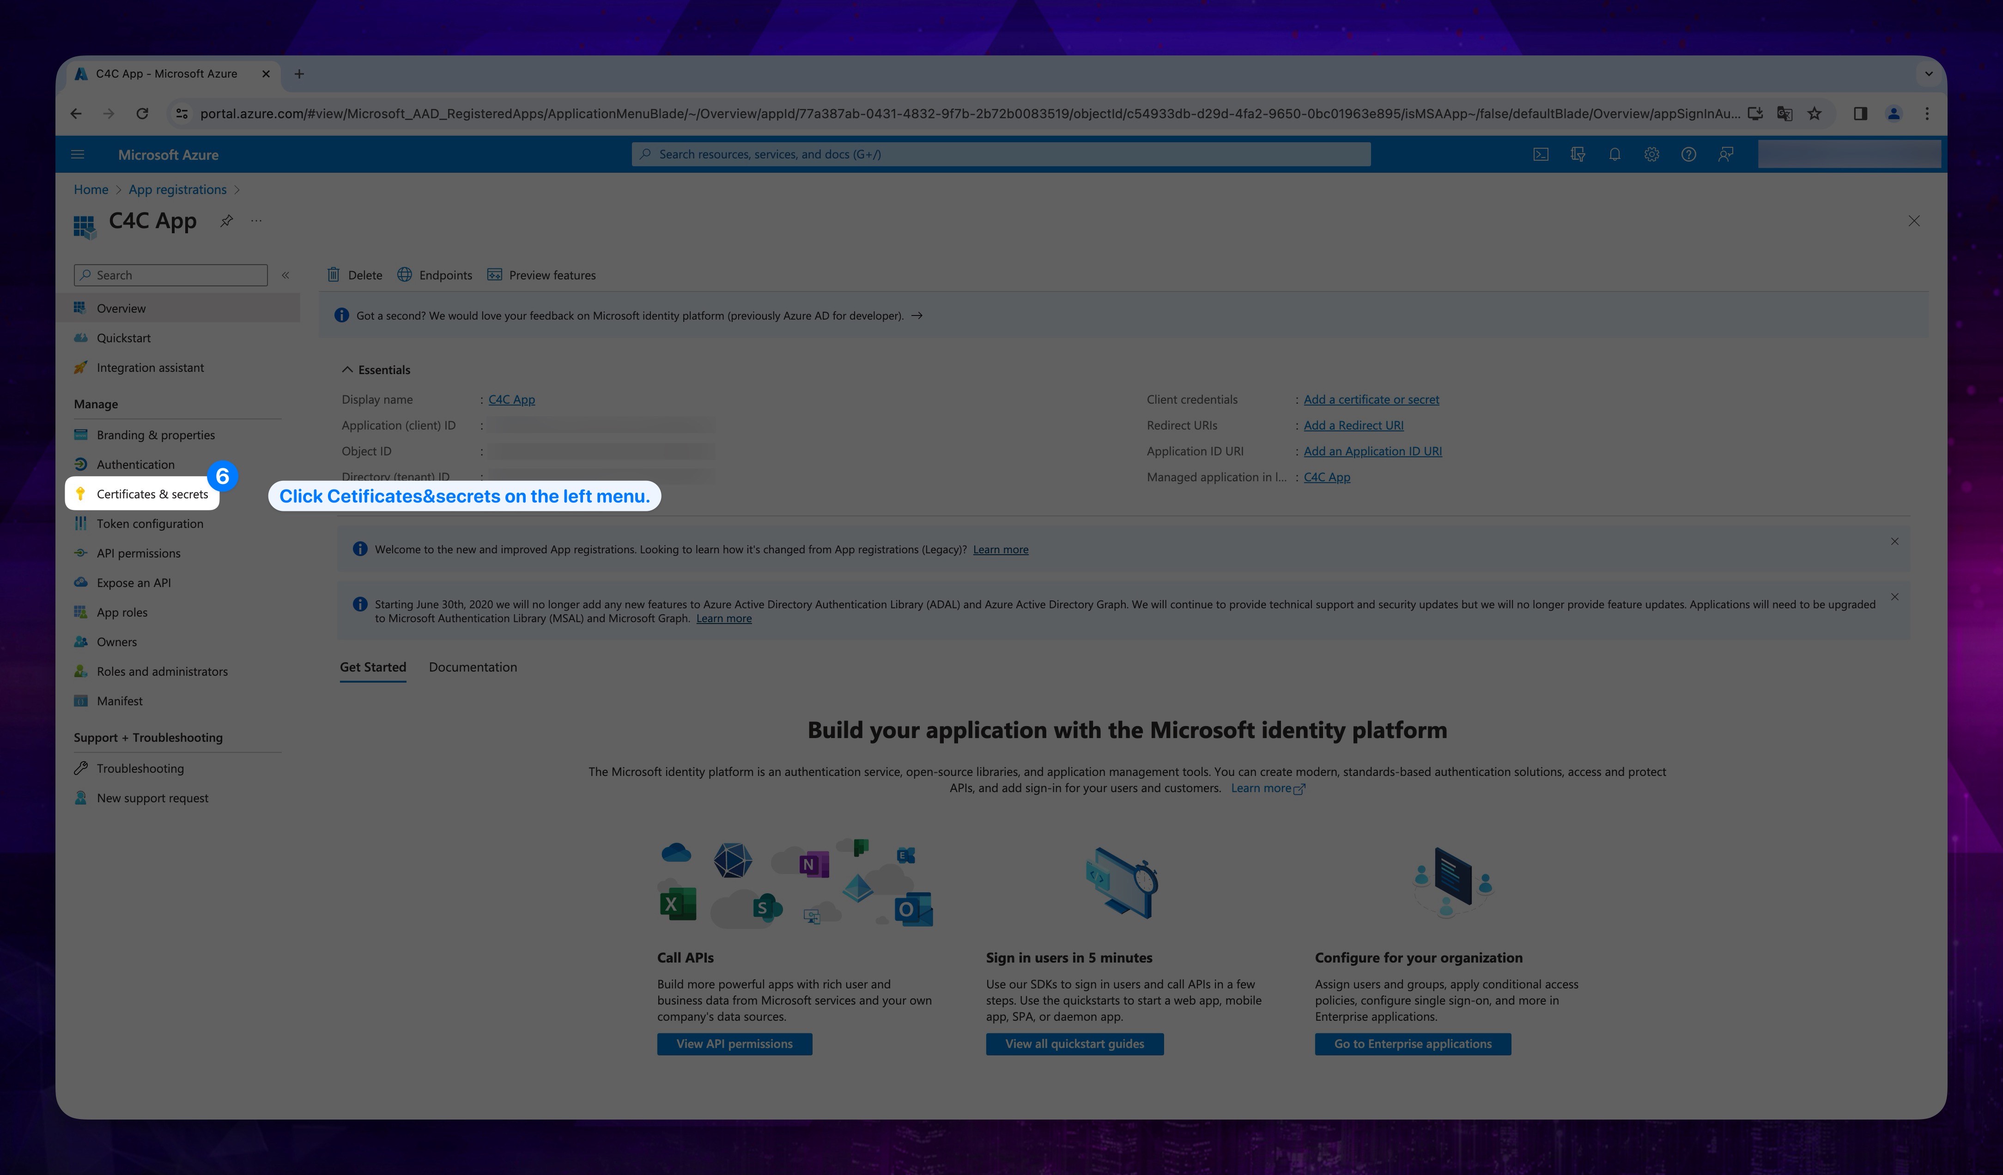Switch to Documentation tab

473,667
